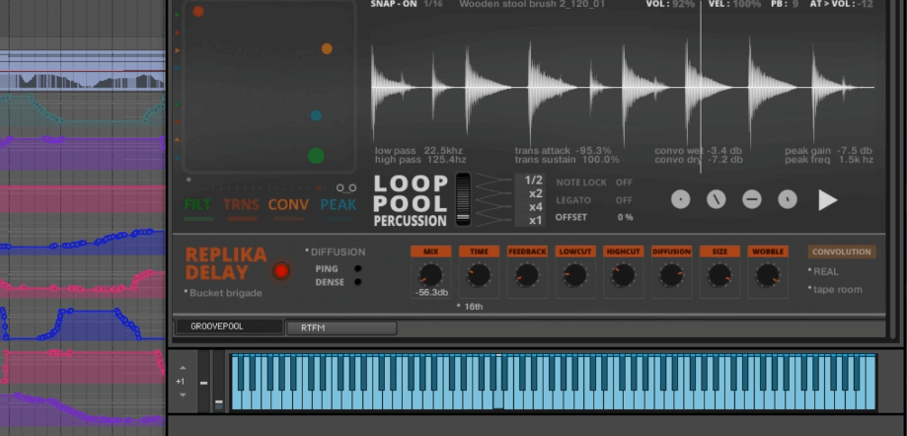The image size is (907, 436).
Task: Click the link icon above PEAK
Action: [346, 188]
